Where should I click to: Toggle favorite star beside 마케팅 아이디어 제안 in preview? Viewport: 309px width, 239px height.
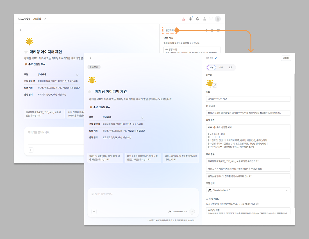[90, 92]
